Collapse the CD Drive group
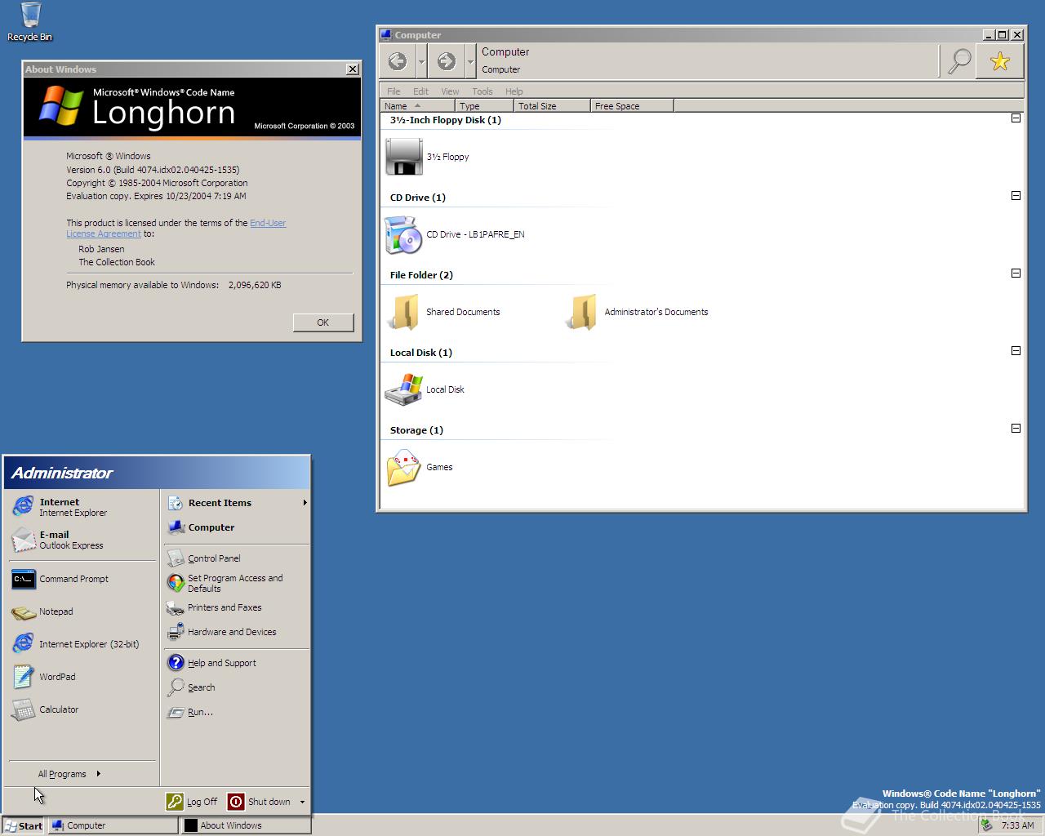Screen dimensions: 1045x836 [x=1016, y=196]
